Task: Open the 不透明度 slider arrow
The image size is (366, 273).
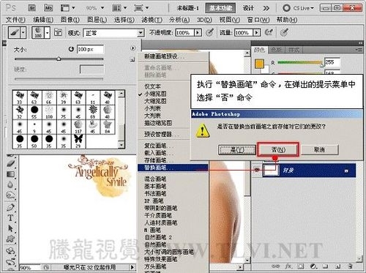Action: [198, 33]
